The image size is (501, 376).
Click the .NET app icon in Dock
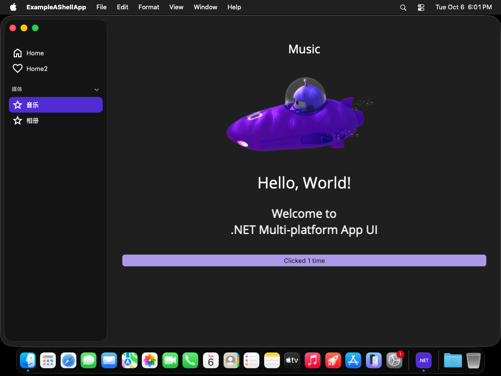[424, 360]
